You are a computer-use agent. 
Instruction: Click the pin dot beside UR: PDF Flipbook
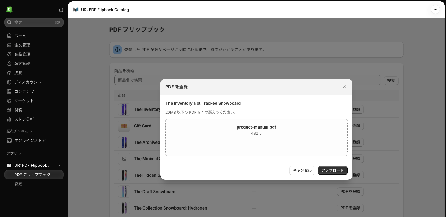(59, 166)
